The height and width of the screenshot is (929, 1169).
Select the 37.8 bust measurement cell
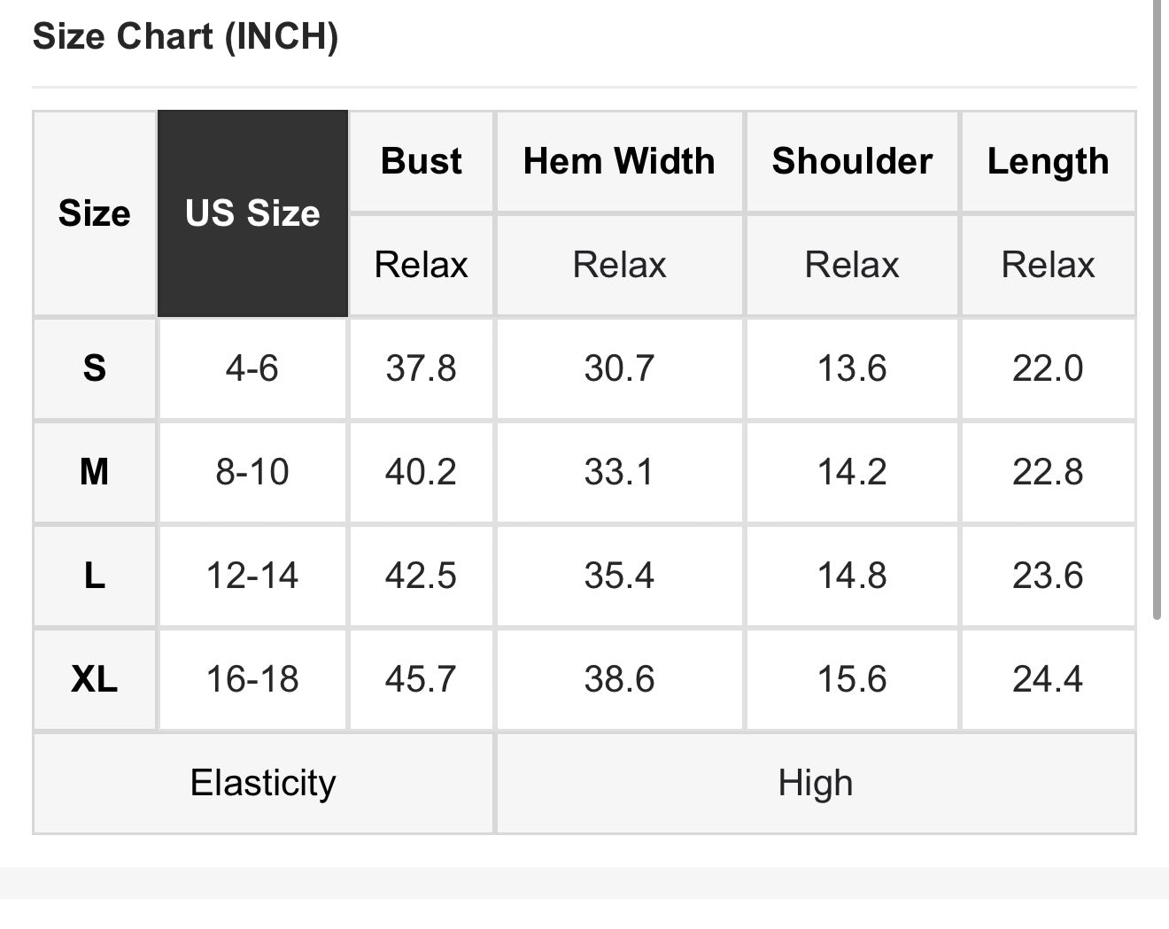pyautogui.click(x=421, y=368)
